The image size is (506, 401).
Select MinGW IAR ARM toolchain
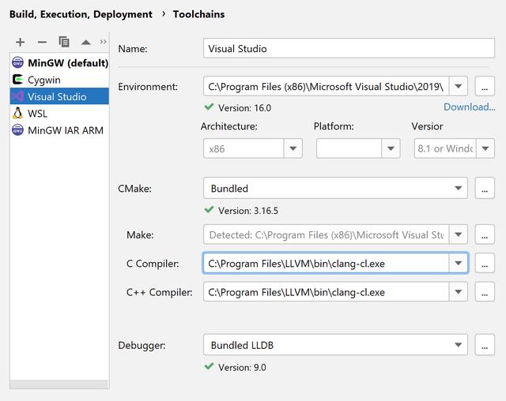tap(59, 130)
